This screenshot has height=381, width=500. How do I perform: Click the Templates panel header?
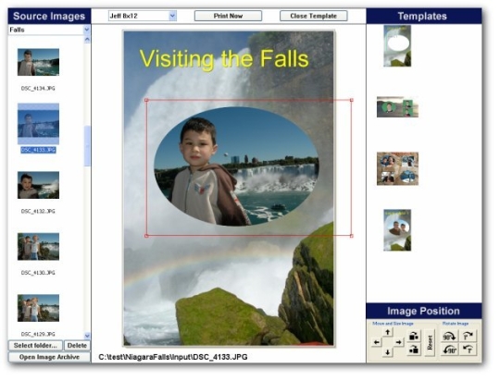click(x=423, y=16)
